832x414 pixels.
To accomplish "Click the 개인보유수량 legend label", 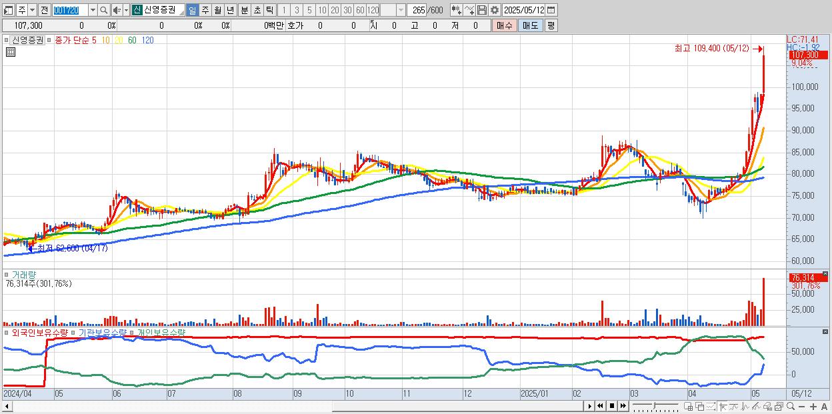I will point(161,332).
